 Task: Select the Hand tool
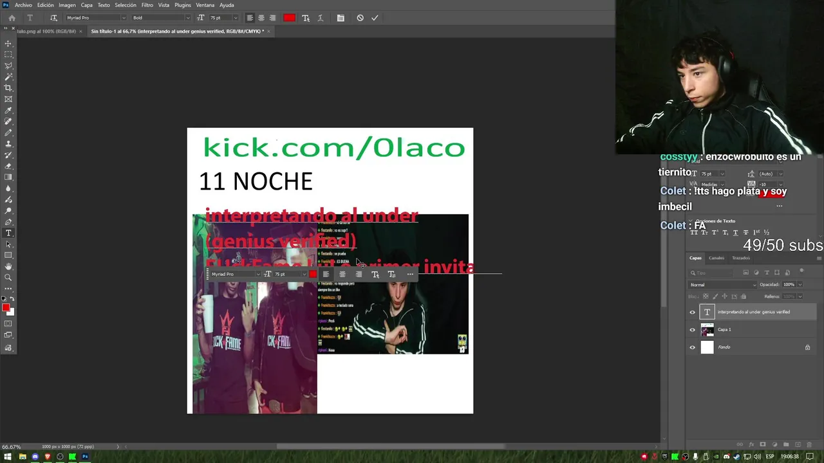coord(8,266)
